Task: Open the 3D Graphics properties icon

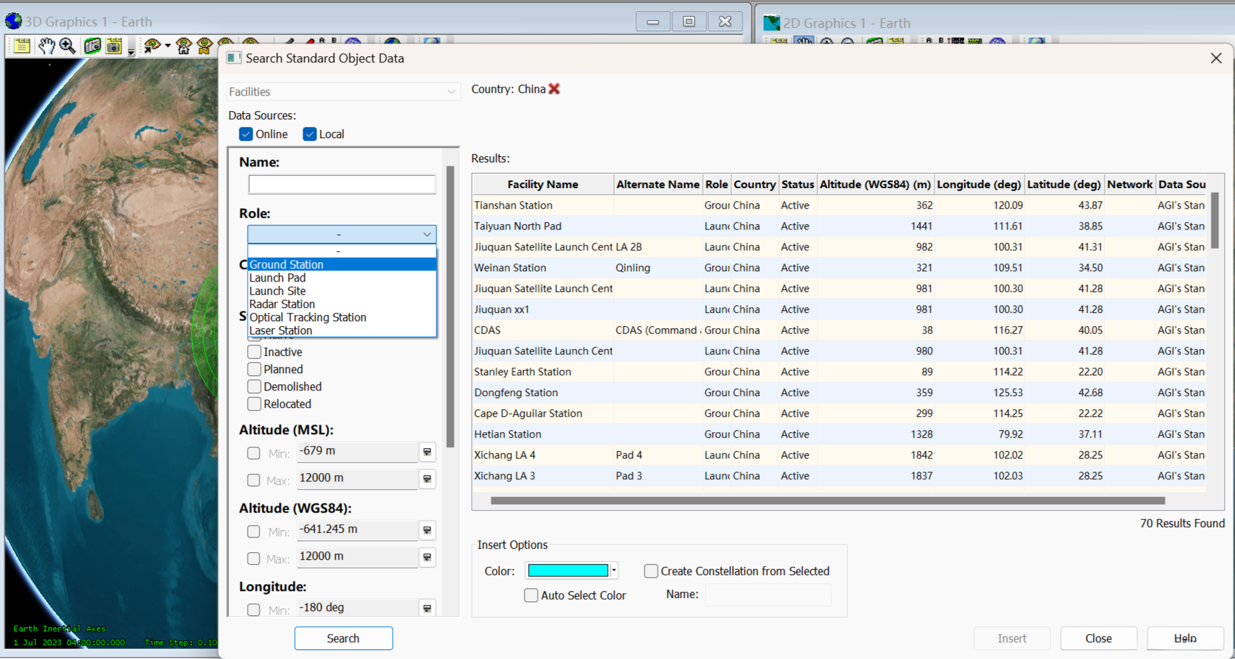Action: pyautogui.click(x=22, y=46)
